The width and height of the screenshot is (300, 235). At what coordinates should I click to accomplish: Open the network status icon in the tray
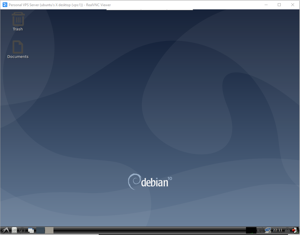tap(267, 230)
